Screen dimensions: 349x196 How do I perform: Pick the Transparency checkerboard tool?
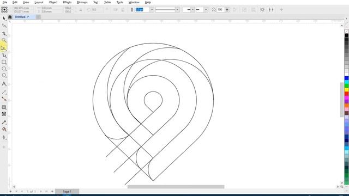coord(4,114)
